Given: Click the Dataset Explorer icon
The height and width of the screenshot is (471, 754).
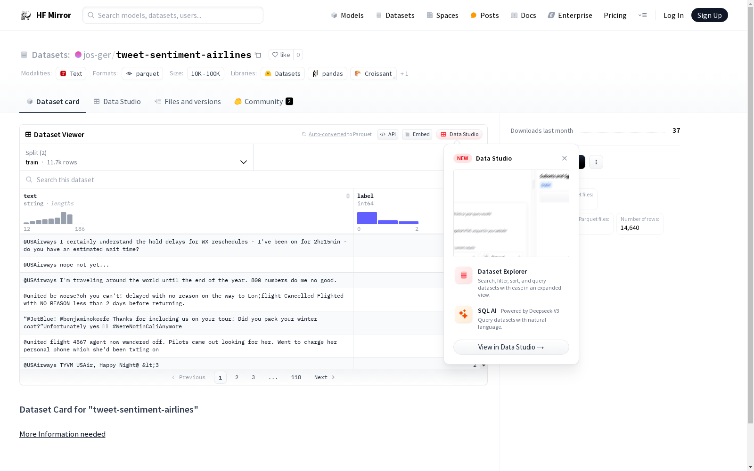Looking at the screenshot, I should point(464,276).
